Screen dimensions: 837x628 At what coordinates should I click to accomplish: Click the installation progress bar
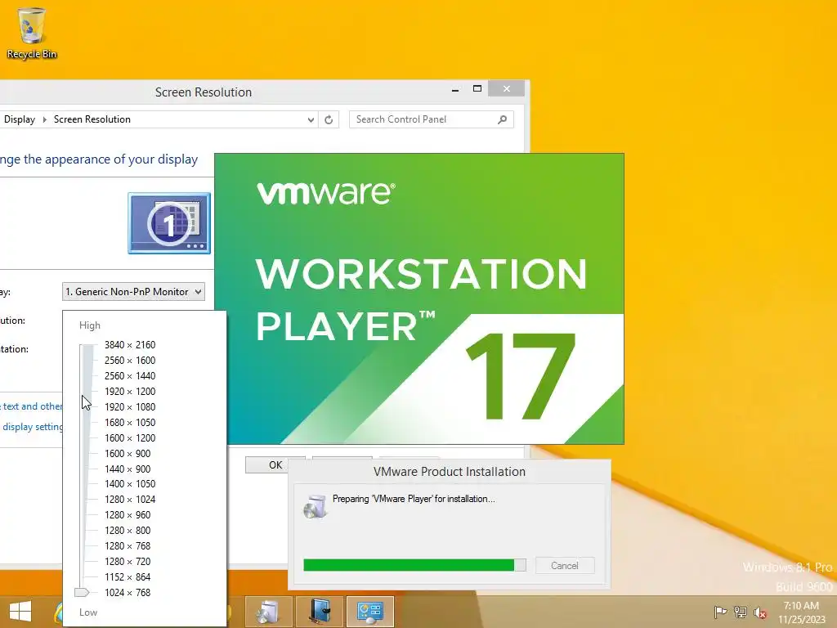(414, 565)
